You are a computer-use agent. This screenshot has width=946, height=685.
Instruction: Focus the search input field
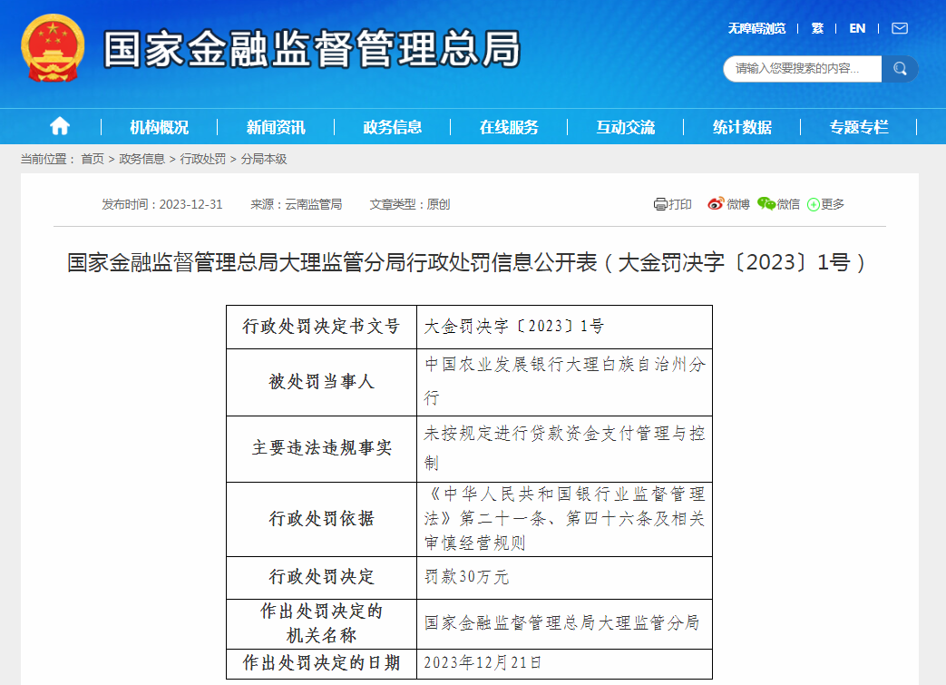click(803, 69)
